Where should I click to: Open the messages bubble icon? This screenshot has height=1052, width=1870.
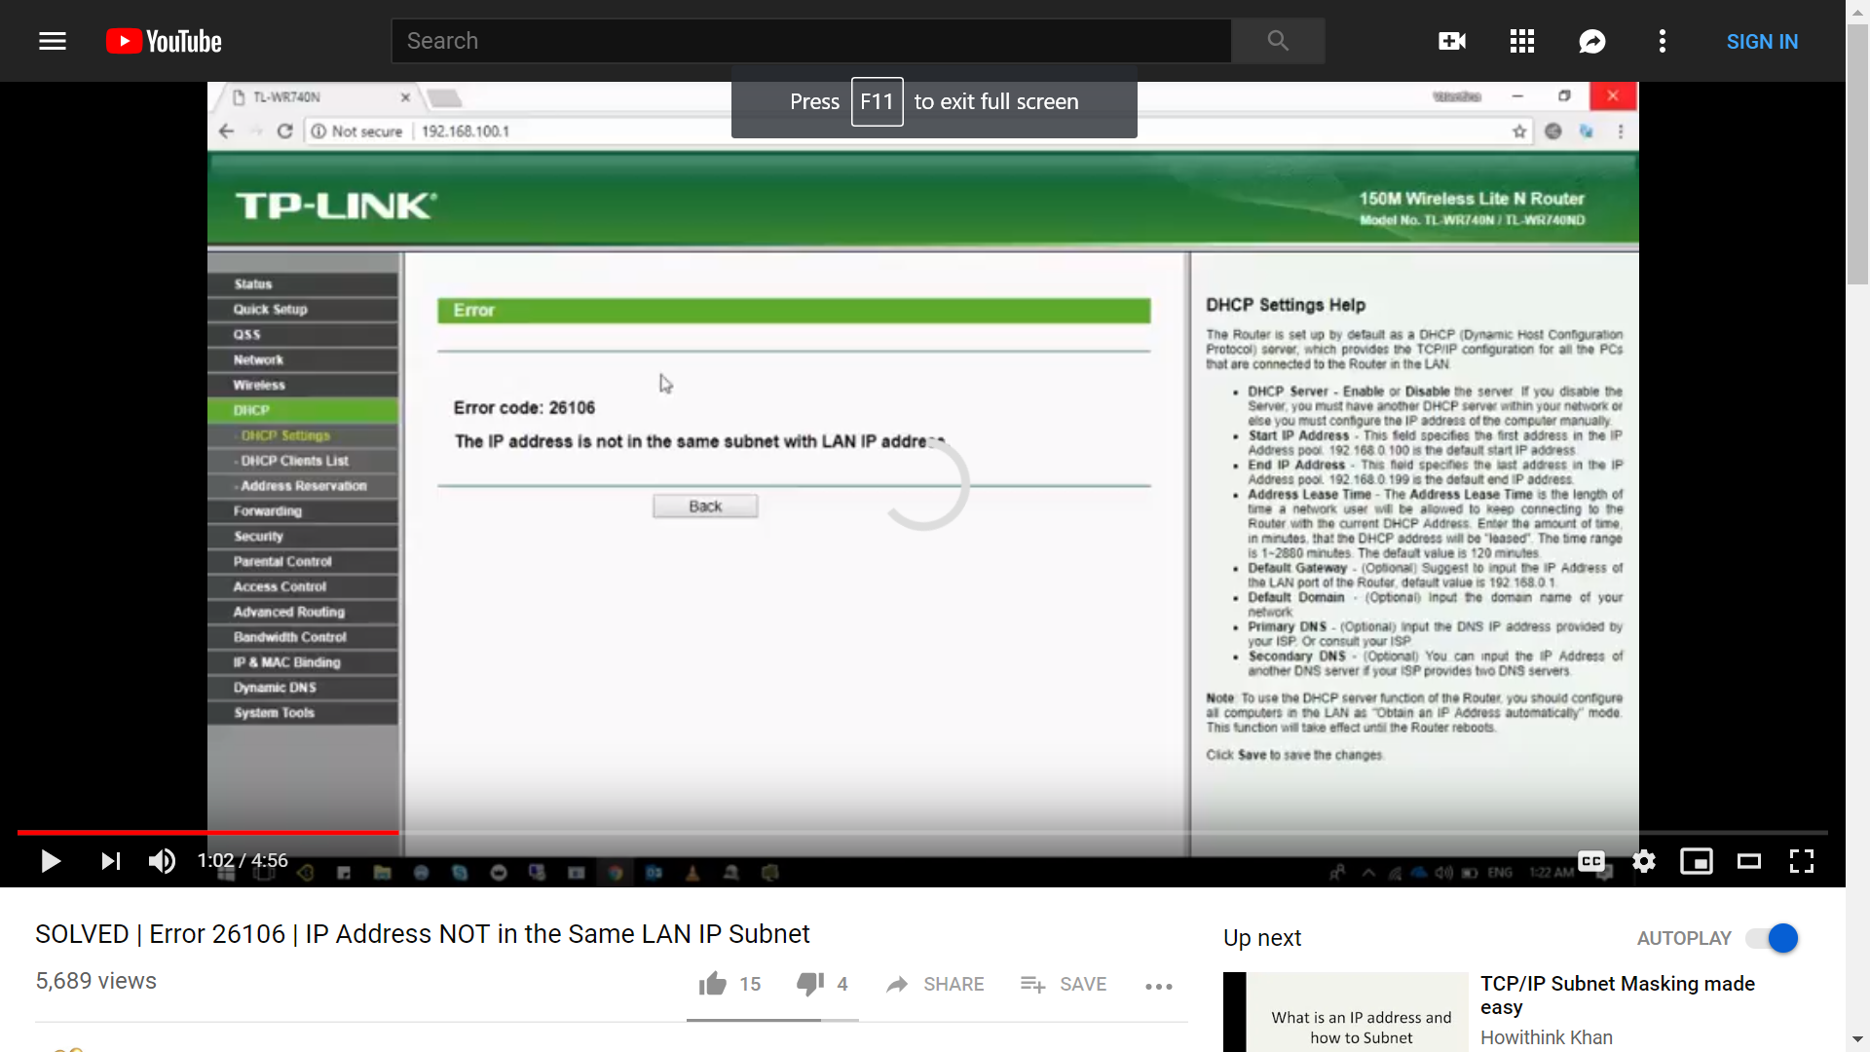tap(1592, 41)
